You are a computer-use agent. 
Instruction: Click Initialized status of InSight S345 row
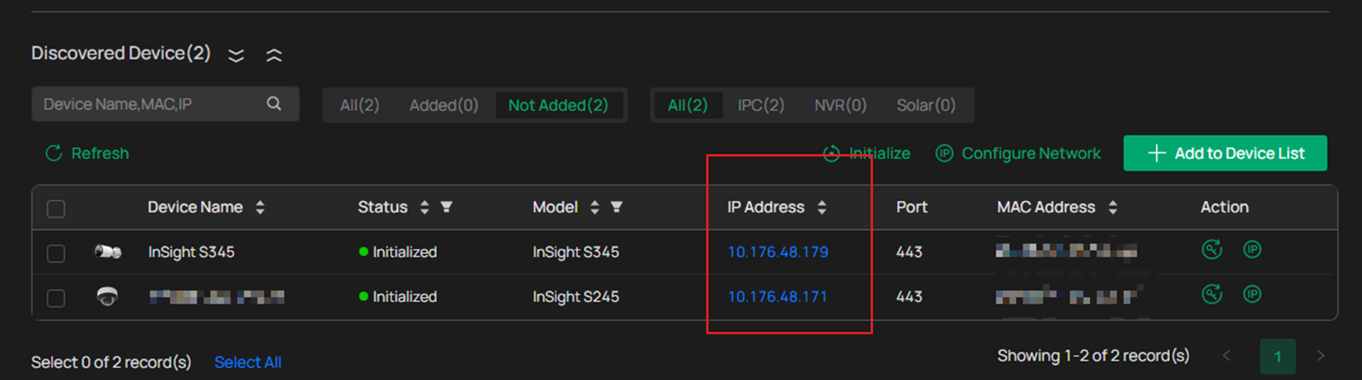coord(398,252)
